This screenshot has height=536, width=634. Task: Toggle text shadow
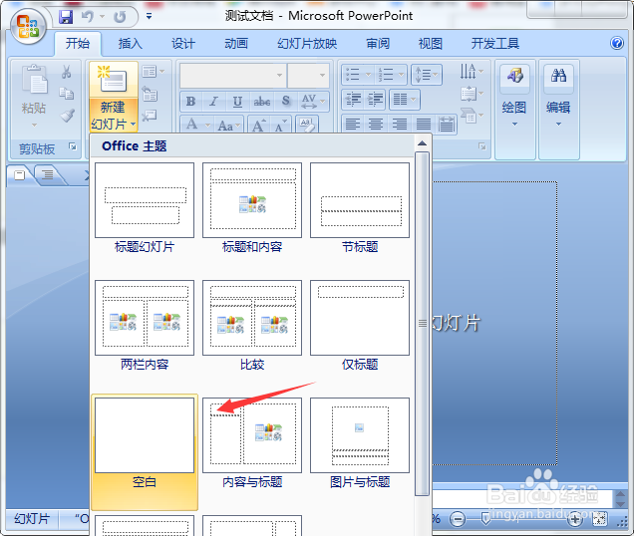point(286,101)
